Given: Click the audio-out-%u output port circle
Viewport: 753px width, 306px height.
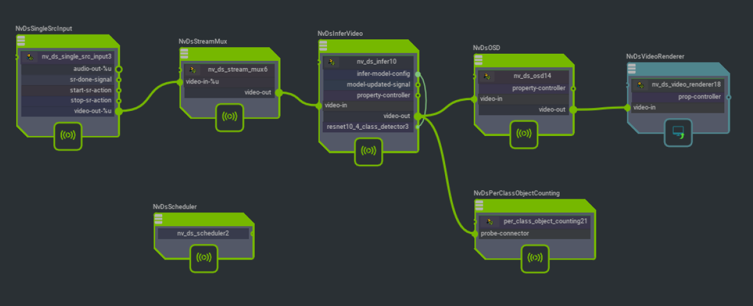Looking at the screenshot, I should point(119,69).
